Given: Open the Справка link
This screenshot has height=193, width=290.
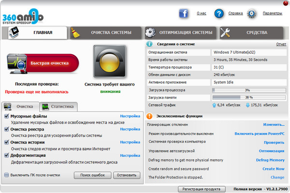Looking at the screenshot, I should click(x=235, y=14).
